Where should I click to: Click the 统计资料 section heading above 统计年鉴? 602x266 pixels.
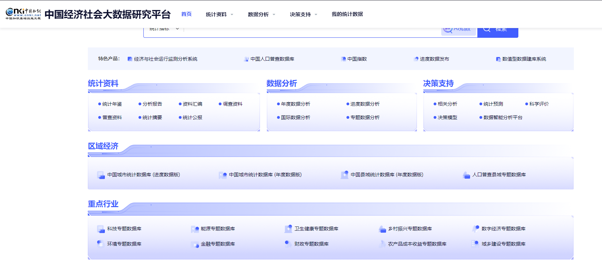tap(103, 83)
